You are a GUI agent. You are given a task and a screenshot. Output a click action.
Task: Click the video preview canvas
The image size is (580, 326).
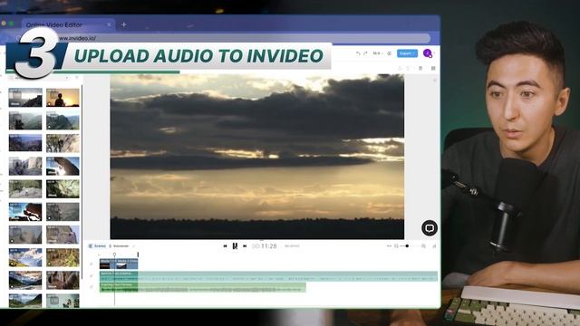257,157
